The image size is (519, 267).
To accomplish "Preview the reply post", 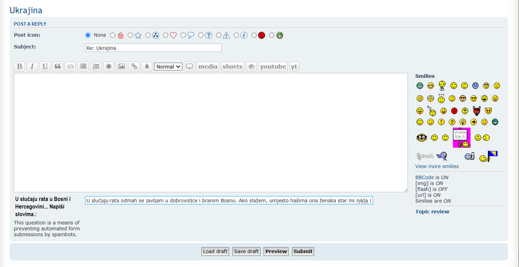I will click(x=276, y=252).
